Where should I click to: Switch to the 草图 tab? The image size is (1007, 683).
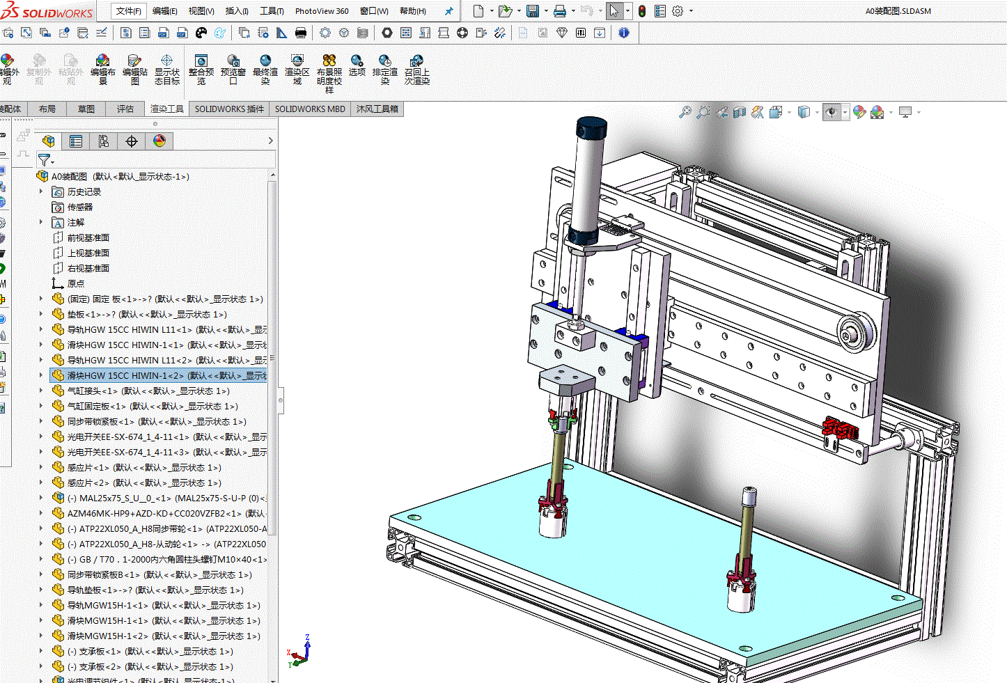(86, 109)
